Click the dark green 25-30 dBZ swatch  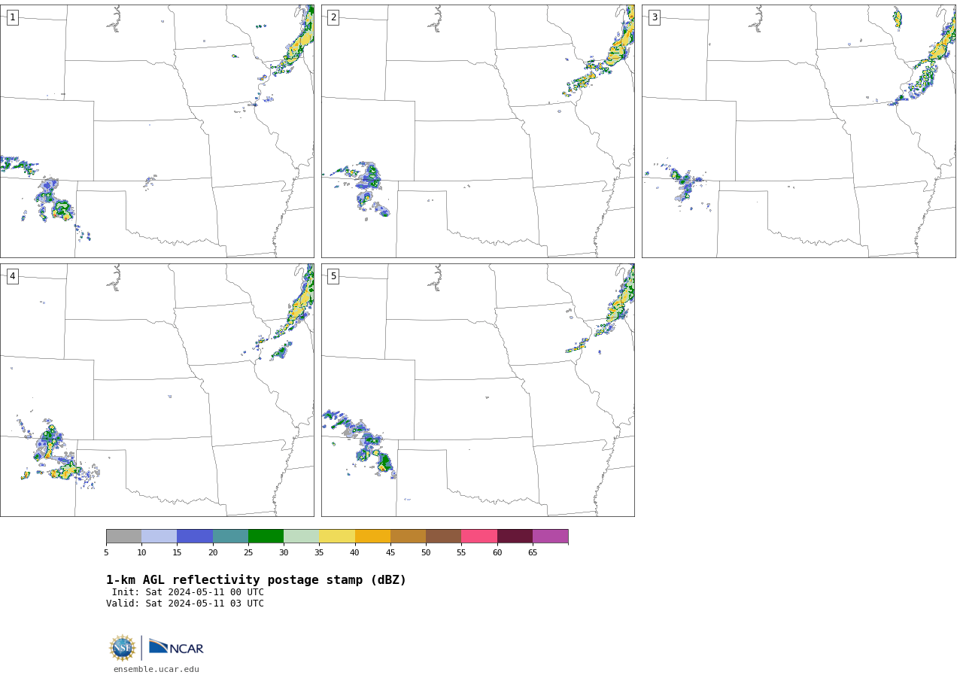[x=266, y=537]
